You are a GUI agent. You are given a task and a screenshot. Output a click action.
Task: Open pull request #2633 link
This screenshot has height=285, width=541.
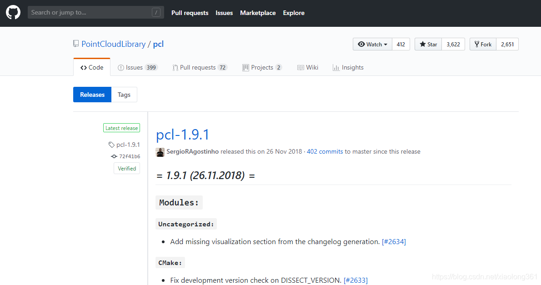356,280
